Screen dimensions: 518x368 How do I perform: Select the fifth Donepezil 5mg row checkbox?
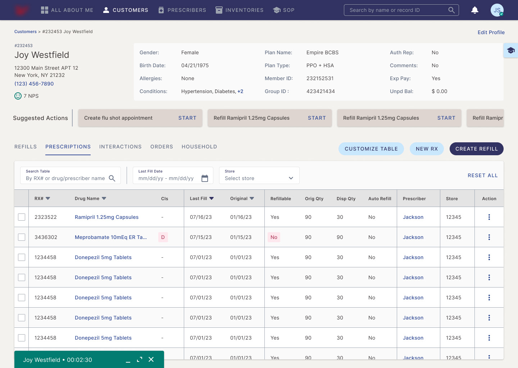click(22, 338)
